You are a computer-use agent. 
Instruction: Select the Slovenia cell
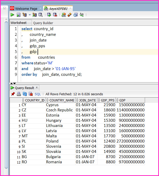[61, 146]
